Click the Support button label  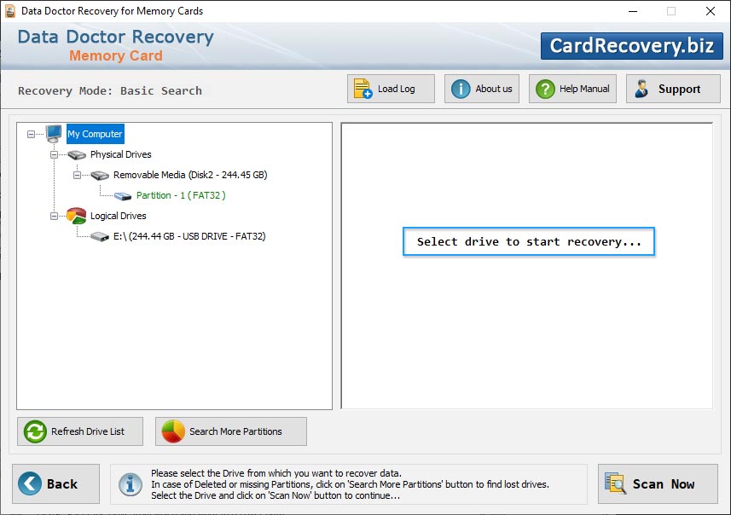click(679, 89)
